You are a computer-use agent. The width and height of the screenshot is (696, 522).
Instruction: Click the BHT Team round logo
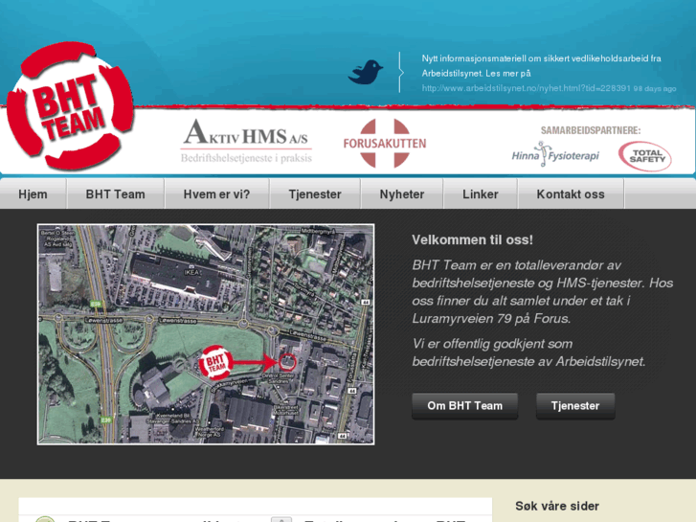pos(70,105)
